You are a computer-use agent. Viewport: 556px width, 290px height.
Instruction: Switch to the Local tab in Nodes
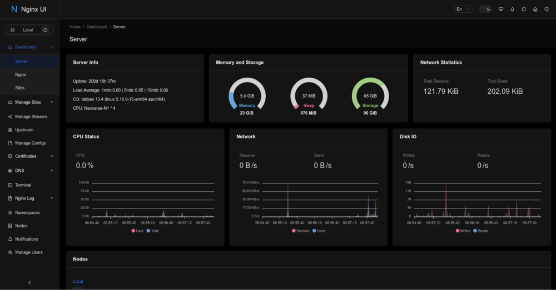(x=78, y=281)
